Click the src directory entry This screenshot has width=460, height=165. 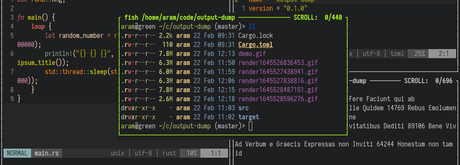pos(244,108)
